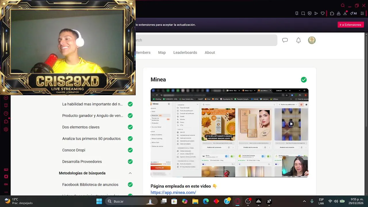Open the profile account icon in toolbar

(x=339, y=13)
